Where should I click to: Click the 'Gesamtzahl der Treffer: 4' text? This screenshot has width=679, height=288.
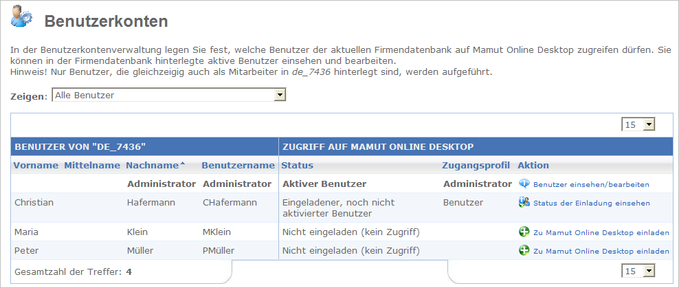click(x=73, y=272)
